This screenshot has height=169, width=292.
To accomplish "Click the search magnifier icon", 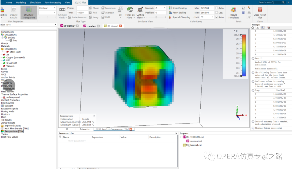I will 283,2.
